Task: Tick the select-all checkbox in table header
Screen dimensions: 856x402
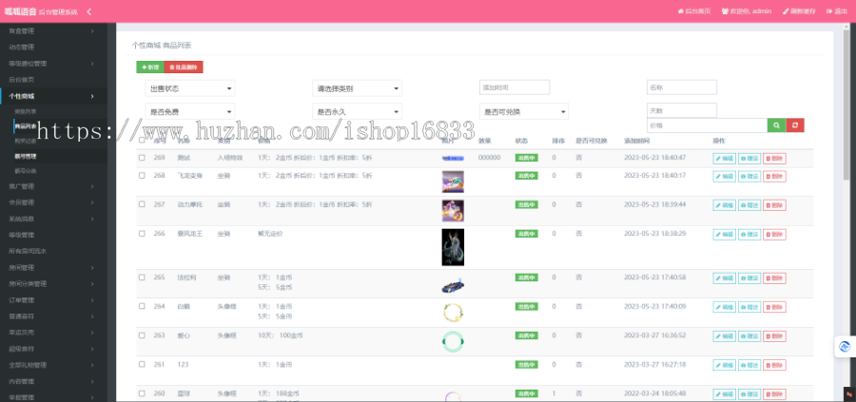Action: tap(142, 141)
